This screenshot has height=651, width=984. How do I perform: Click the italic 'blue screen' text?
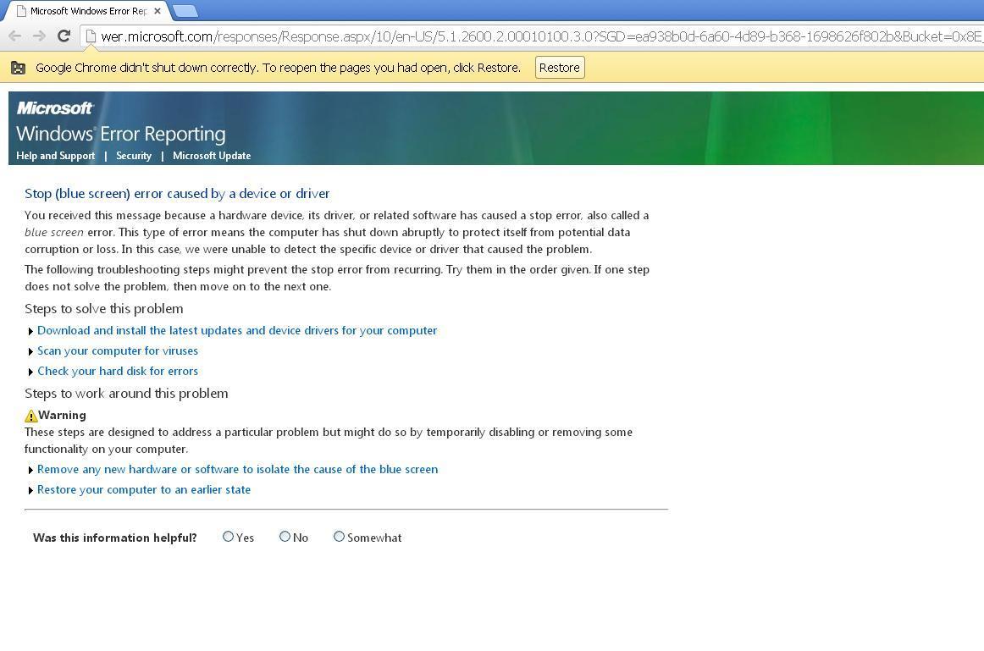(x=54, y=232)
